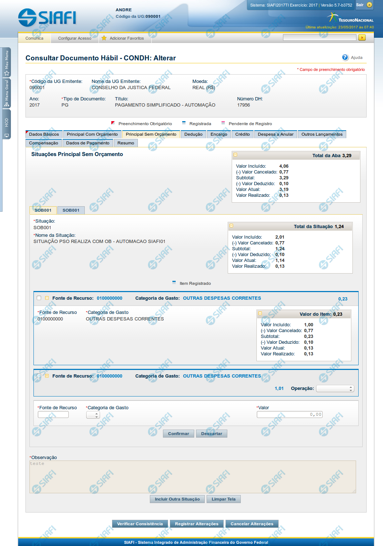The image size is (383, 546).
Task: Check the first Fonte de Recurso item checkbox
Action: pyautogui.click(x=39, y=298)
